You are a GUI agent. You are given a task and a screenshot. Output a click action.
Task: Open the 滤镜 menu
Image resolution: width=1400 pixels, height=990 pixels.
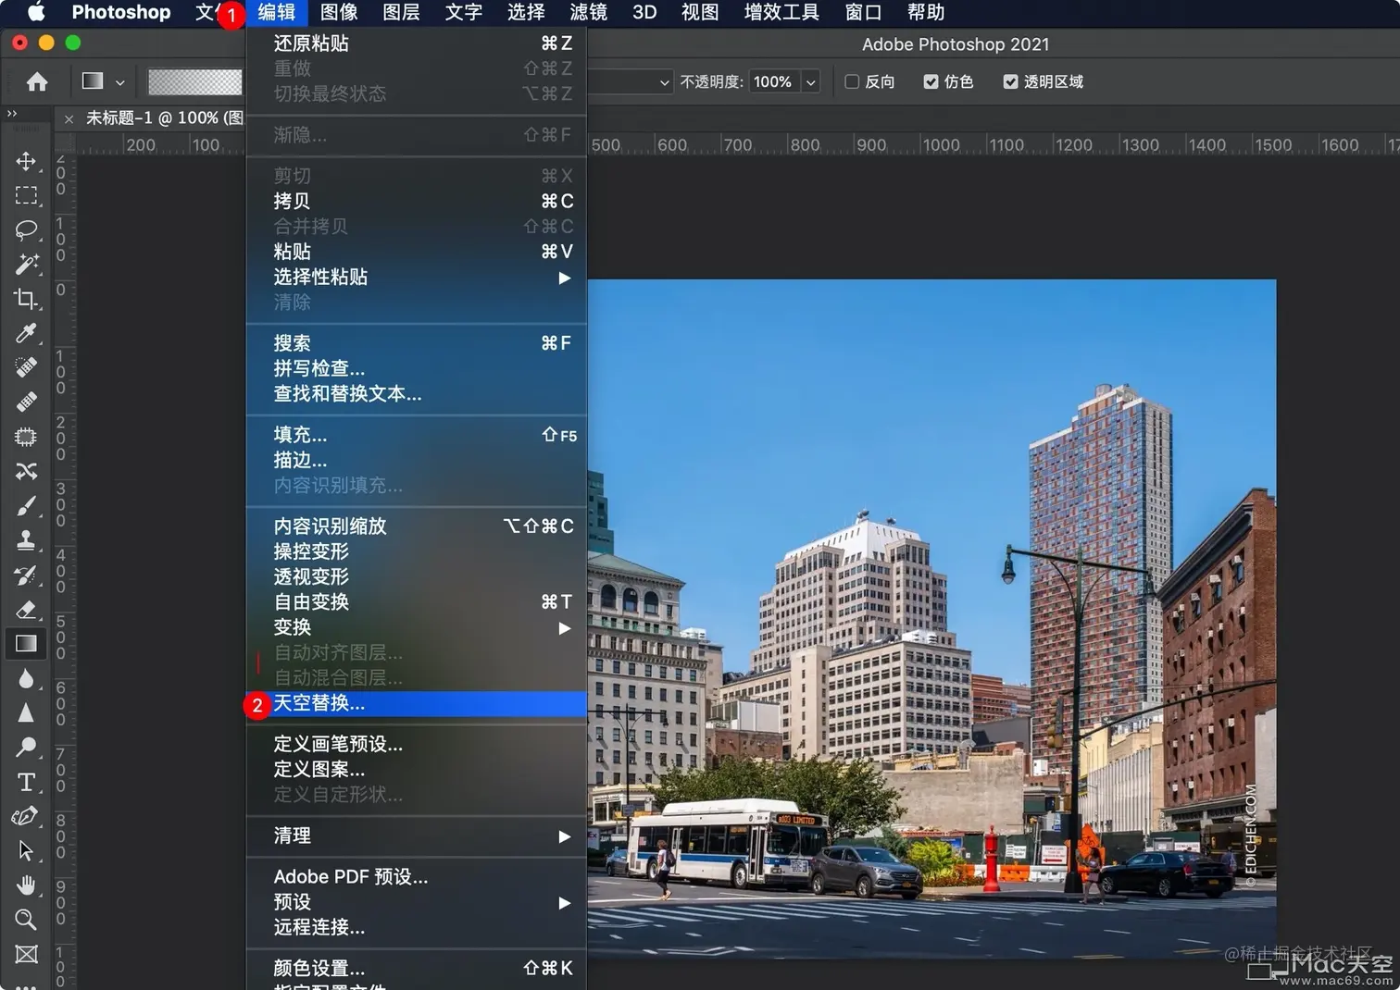[x=588, y=12]
